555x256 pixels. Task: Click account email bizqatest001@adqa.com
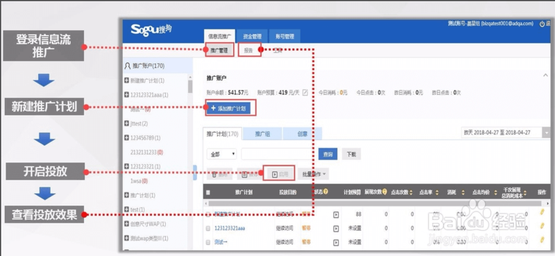(x=507, y=24)
